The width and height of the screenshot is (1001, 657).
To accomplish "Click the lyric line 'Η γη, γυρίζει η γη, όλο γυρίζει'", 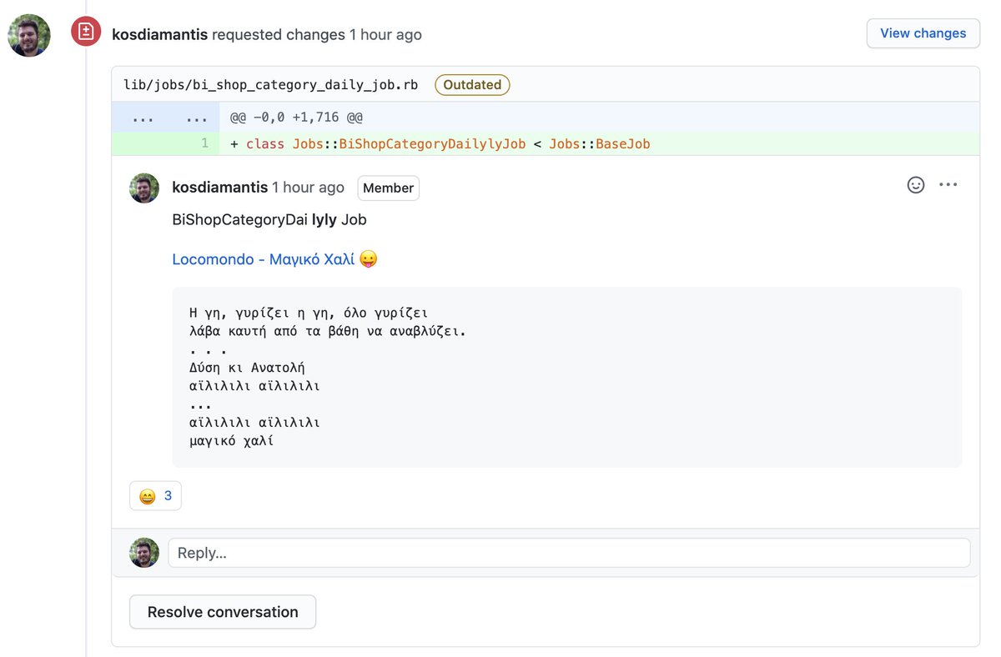I will coord(309,313).
